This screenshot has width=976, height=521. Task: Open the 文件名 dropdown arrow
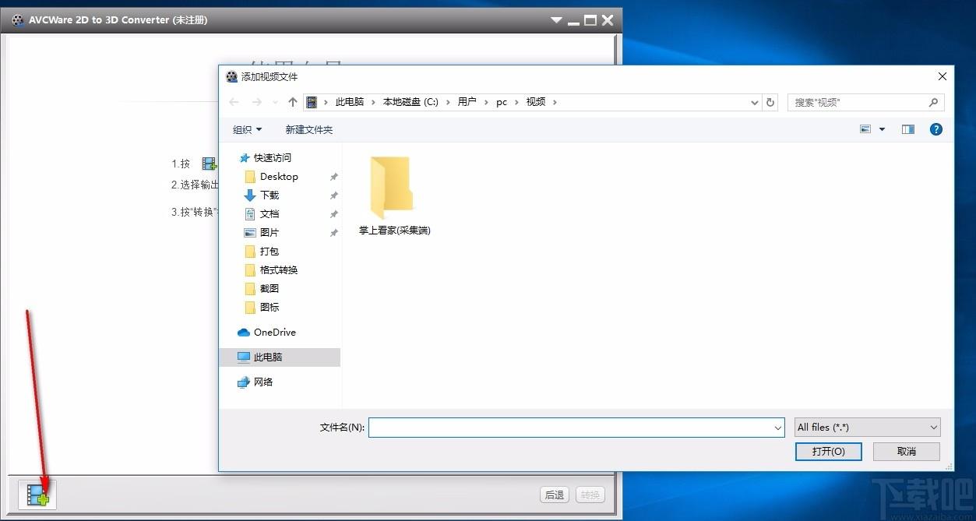[x=777, y=428]
